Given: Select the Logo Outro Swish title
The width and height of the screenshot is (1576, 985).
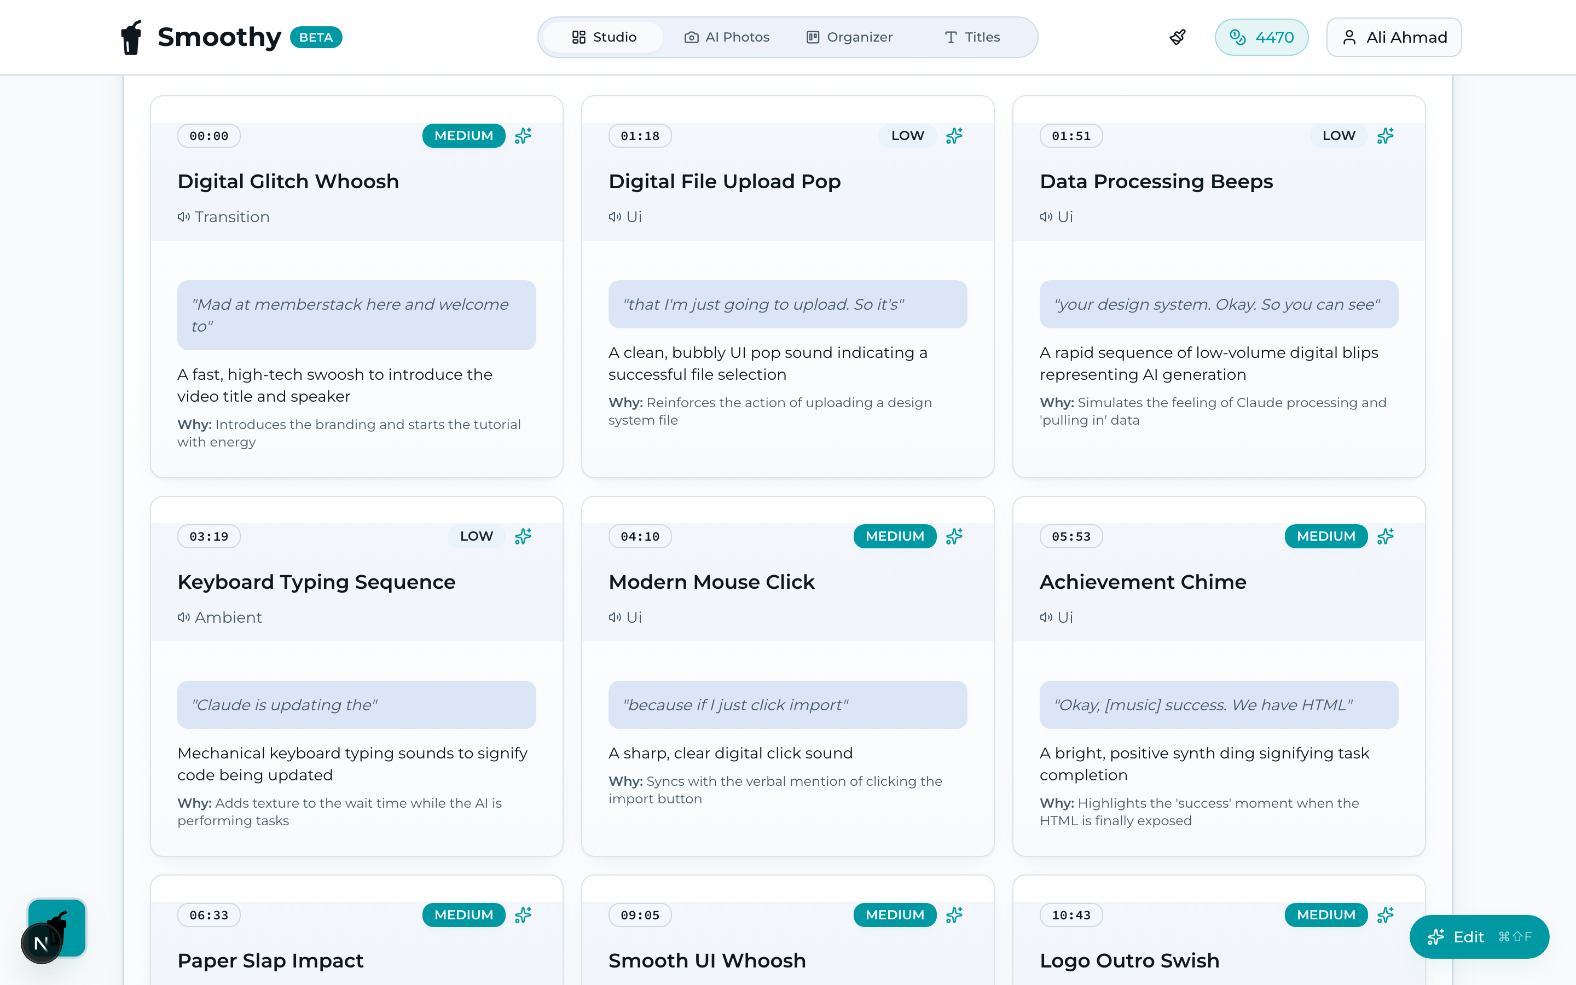Looking at the screenshot, I should click(1129, 960).
